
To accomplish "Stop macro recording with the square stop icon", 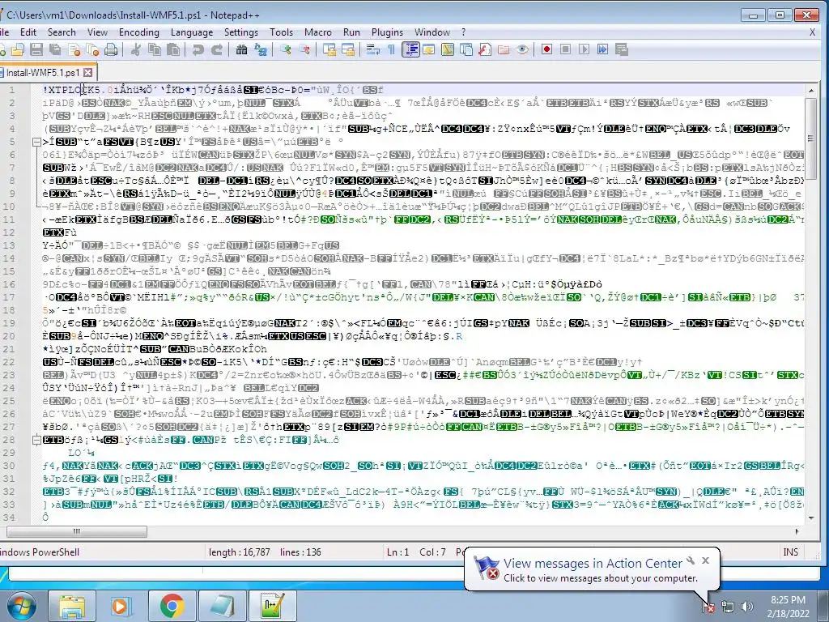I will (x=565, y=49).
